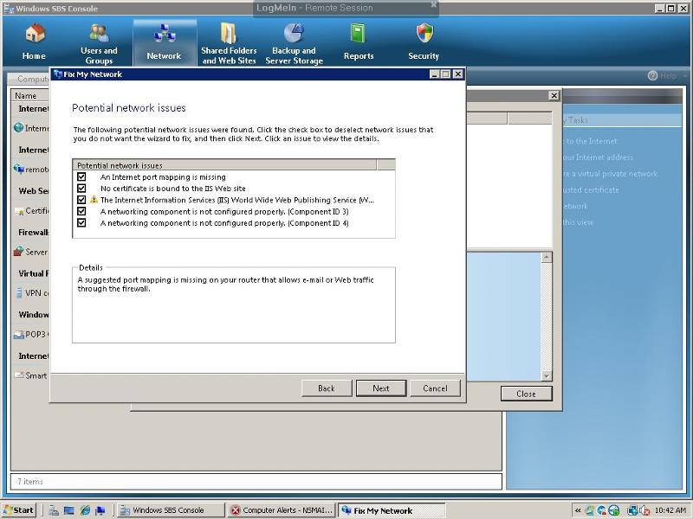This screenshot has height=519, width=693.
Task: Cancel the Fix My Network wizard
Action: pyautogui.click(x=436, y=388)
